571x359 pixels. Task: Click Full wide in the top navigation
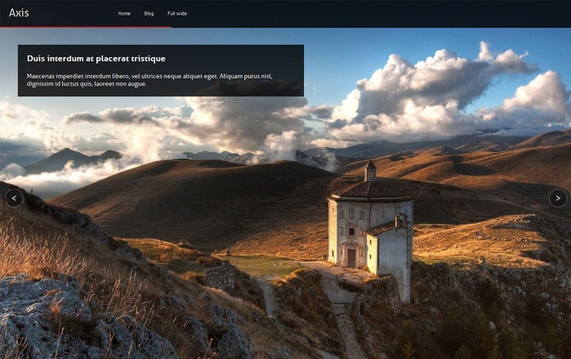click(x=178, y=13)
